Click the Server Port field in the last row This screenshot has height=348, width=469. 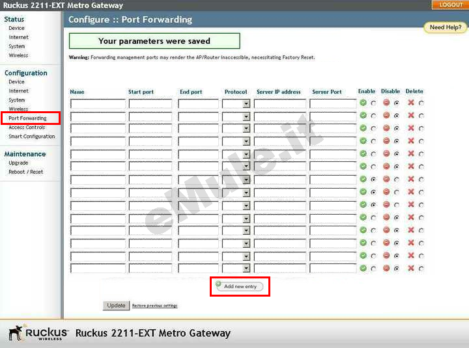[334, 269]
